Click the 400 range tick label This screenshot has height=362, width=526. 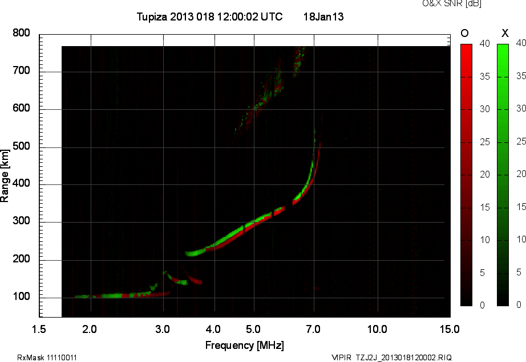[x=22, y=183]
